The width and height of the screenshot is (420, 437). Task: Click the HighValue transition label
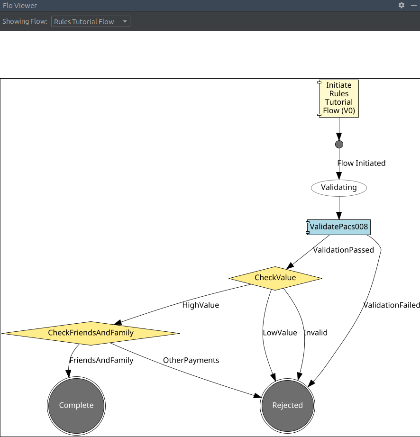(201, 305)
